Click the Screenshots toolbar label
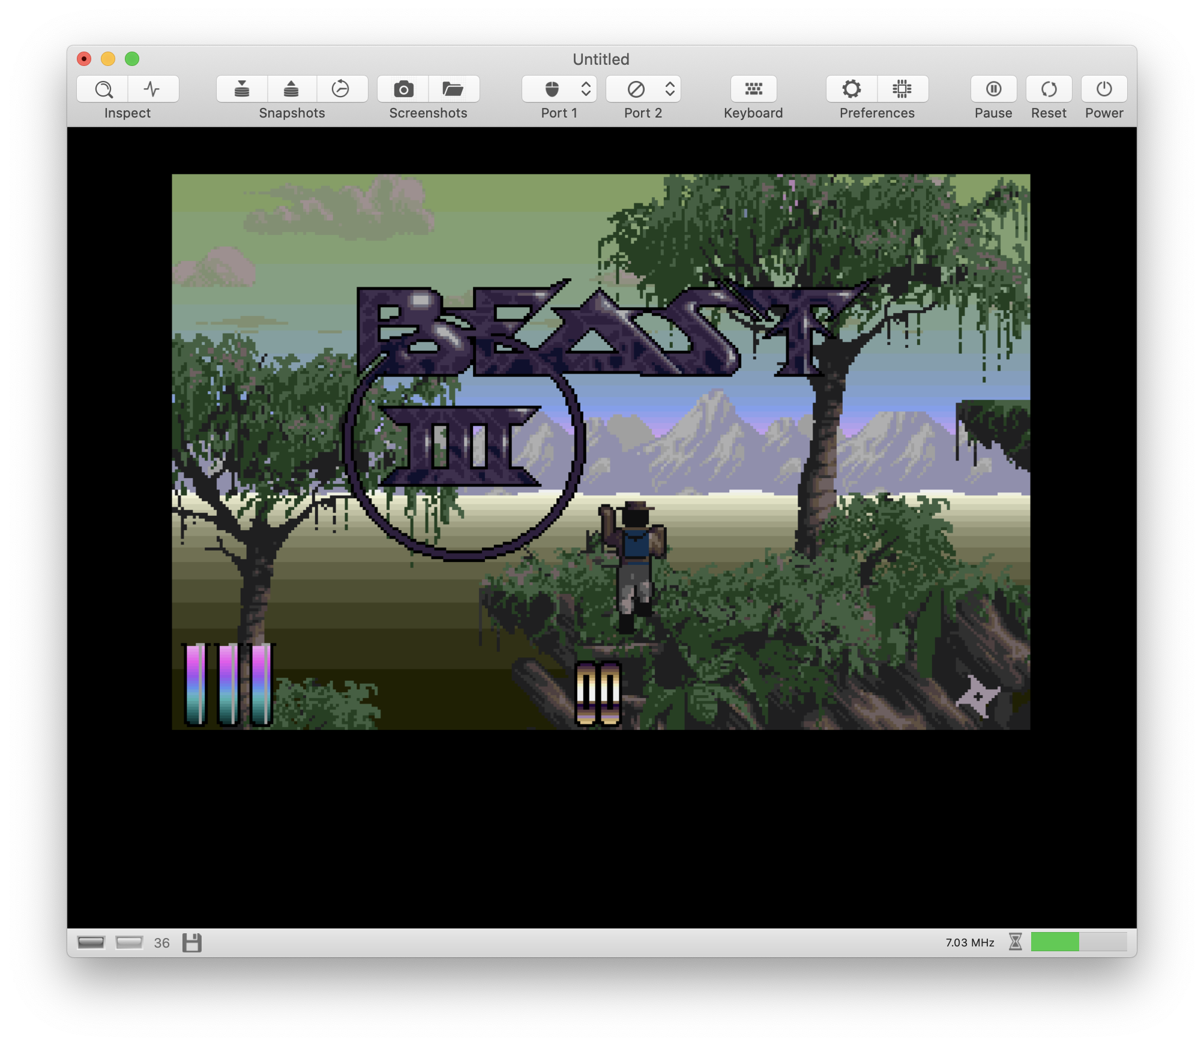Screen dimensions: 1204x1046 pos(428,113)
